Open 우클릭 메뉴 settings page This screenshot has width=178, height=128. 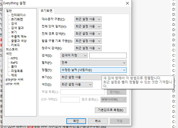19,37
